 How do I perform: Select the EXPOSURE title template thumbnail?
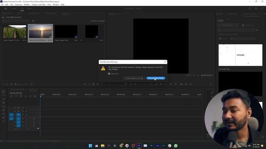point(240,55)
